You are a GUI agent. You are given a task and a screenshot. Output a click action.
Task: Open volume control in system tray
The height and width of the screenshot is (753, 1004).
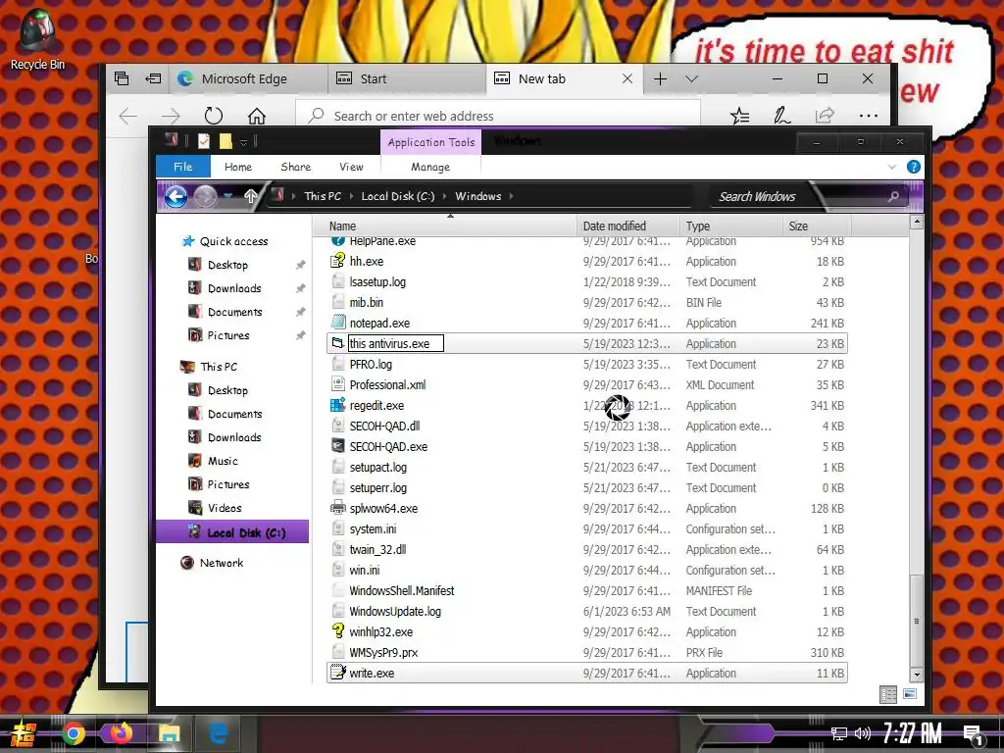(x=863, y=733)
